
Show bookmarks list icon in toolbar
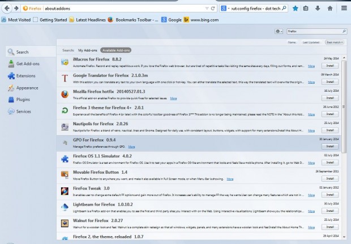point(306,8)
